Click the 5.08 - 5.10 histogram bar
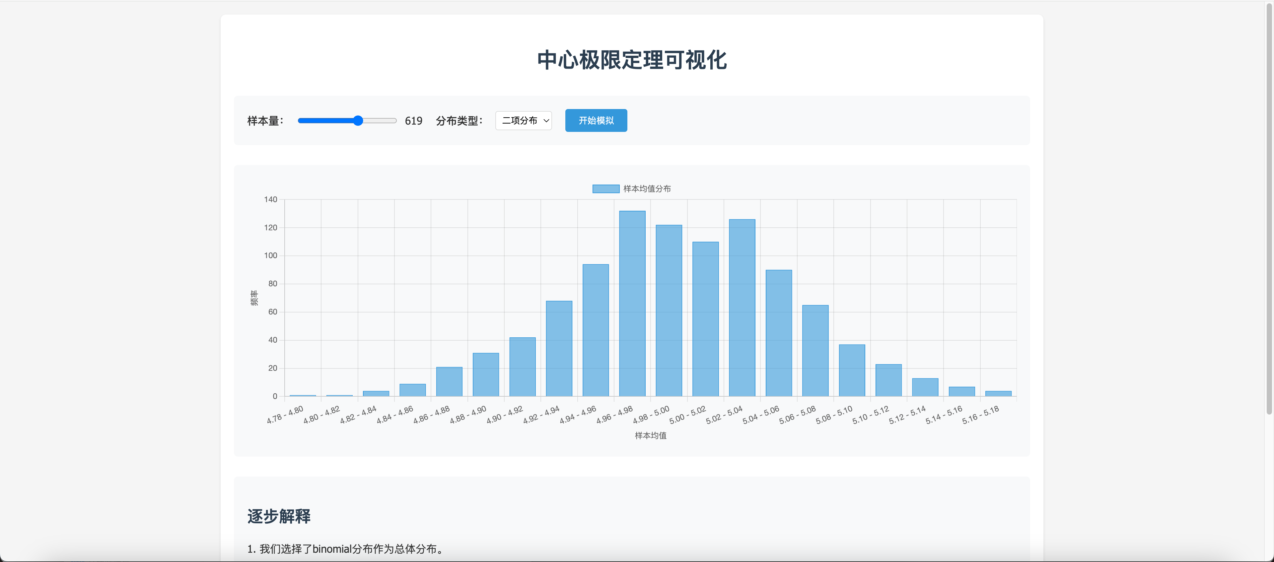 (852, 370)
